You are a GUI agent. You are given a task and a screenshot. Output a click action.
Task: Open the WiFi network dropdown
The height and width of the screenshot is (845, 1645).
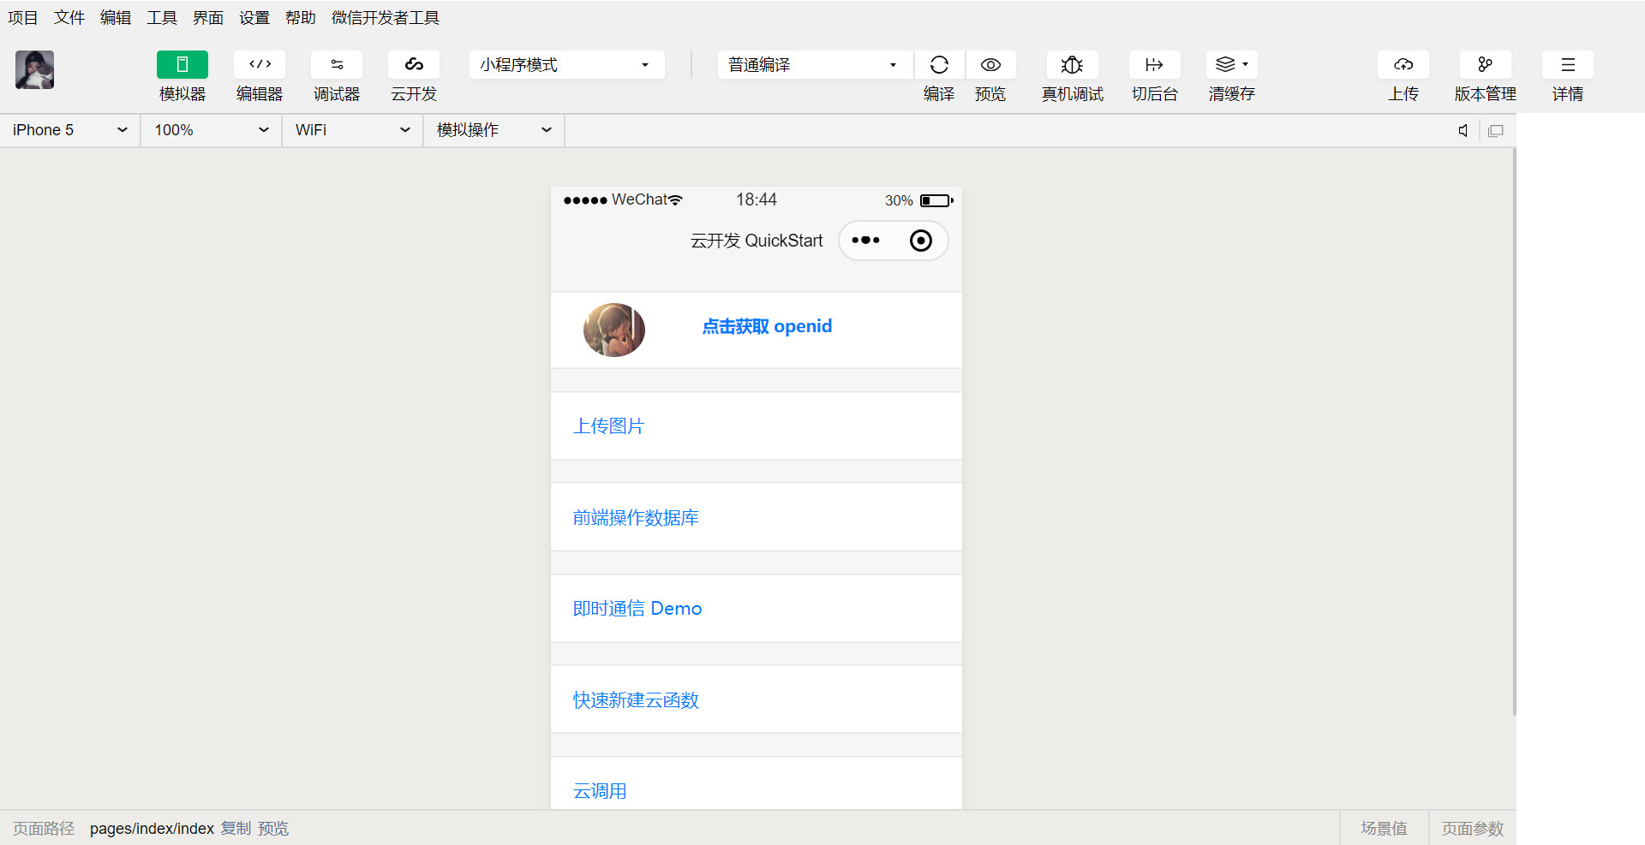[353, 130]
